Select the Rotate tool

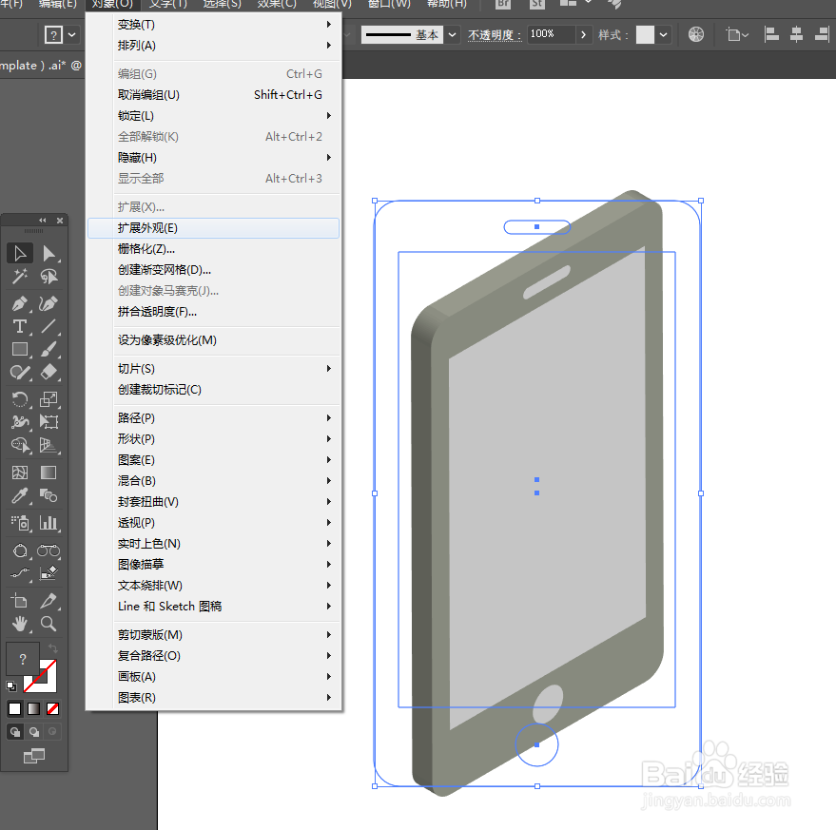(x=20, y=398)
